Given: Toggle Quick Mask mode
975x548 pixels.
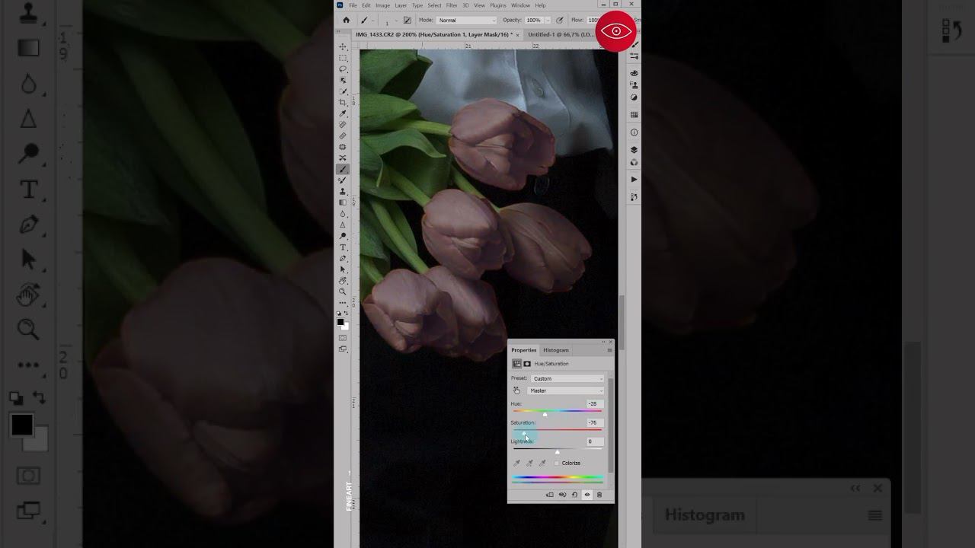Looking at the screenshot, I should click(343, 338).
